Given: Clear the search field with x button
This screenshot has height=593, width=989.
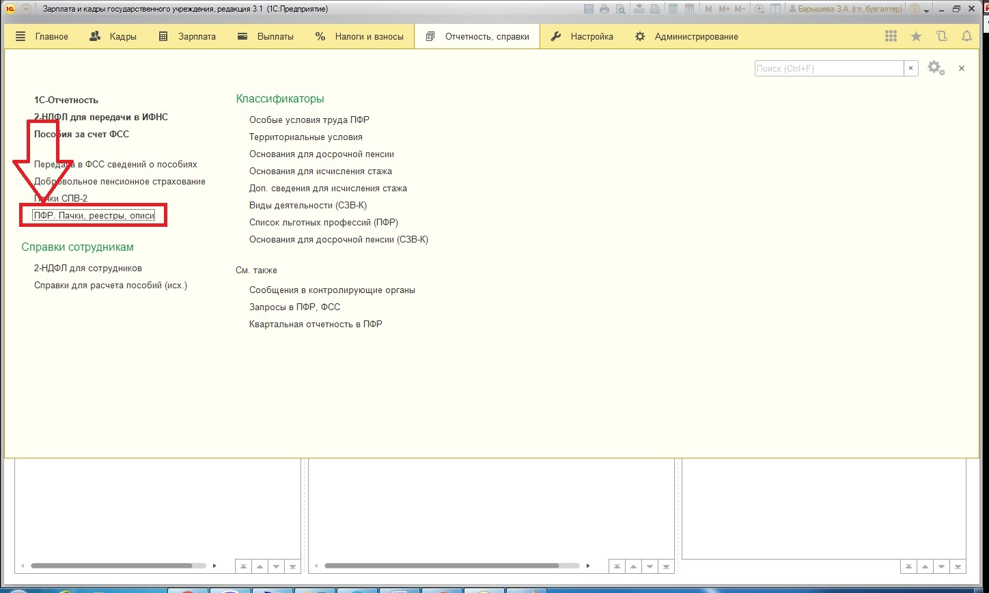Looking at the screenshot, I should point(911,68).
